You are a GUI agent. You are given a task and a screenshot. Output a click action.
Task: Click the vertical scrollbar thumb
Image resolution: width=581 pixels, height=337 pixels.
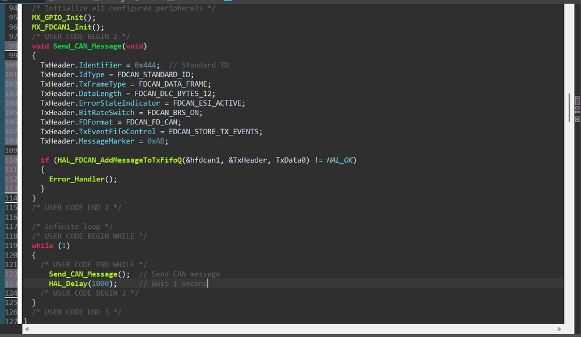point(569,107)
